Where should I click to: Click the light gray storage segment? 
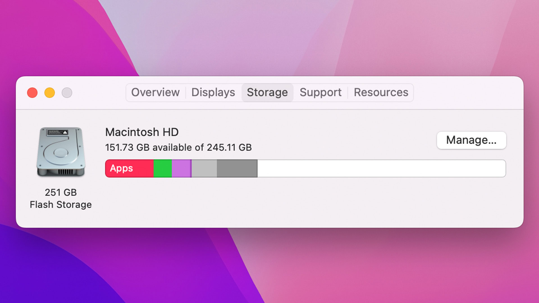pos(204,168)
